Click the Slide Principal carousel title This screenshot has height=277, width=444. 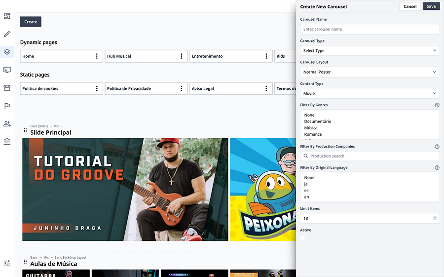coord(51,132)
